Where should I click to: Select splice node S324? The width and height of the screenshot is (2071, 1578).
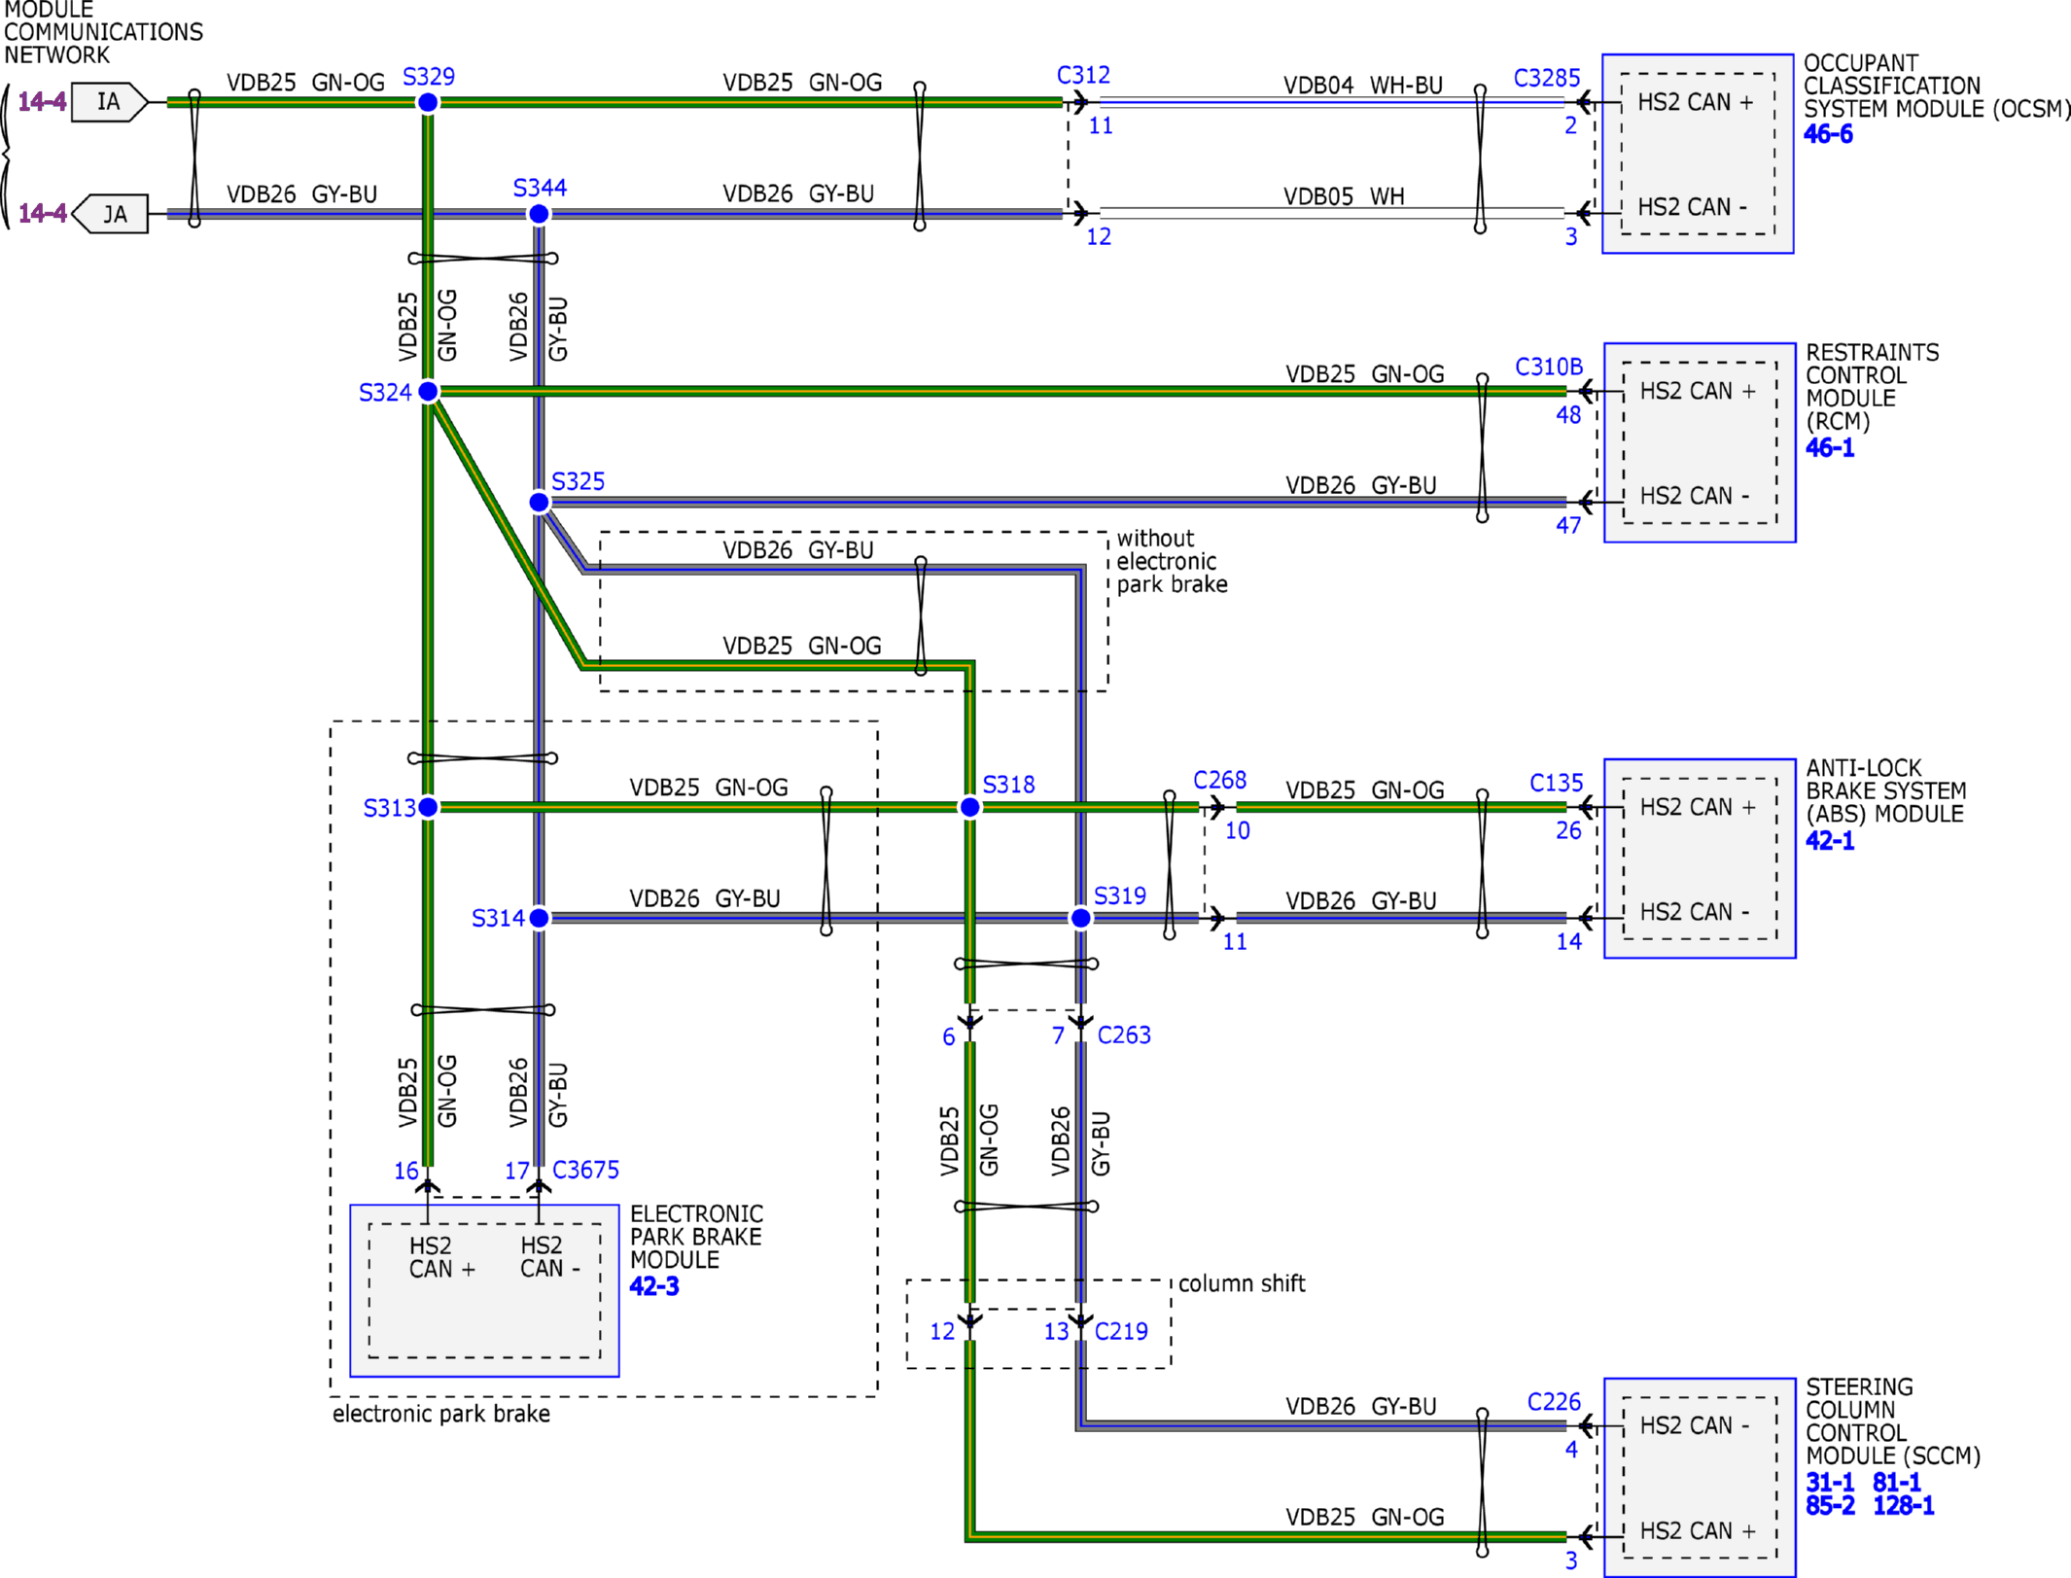tap(428, 391)
